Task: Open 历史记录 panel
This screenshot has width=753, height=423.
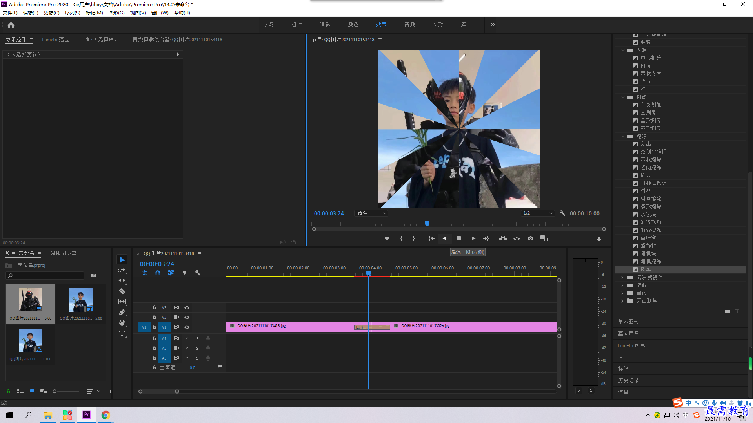Action: [628, 380]
